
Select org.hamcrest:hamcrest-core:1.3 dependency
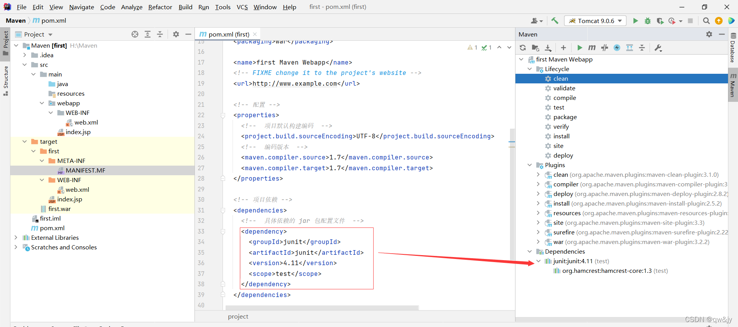tap(610, 271)
